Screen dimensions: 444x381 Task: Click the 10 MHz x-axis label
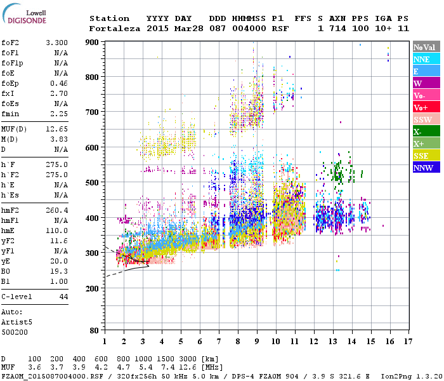coord(276,342)
